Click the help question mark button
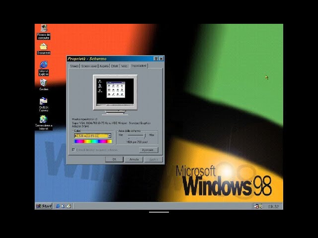This screenshot has width=318, height=238. tap(156, 59)
